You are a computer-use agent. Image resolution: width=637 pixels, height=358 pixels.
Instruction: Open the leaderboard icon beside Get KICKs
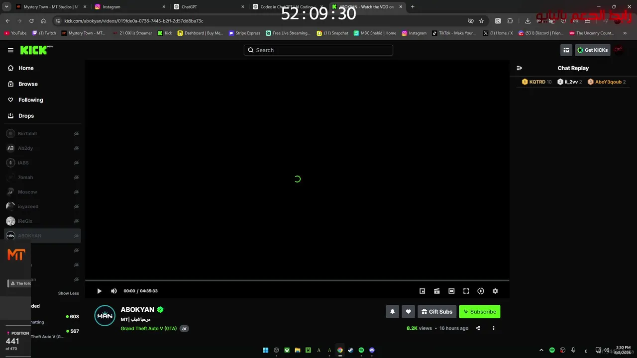pyautogui.click(x=566, y=50)
